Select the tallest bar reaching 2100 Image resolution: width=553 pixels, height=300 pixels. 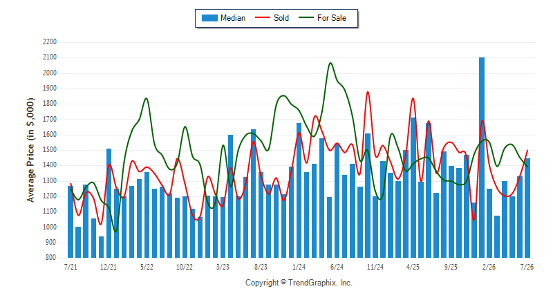482,158
